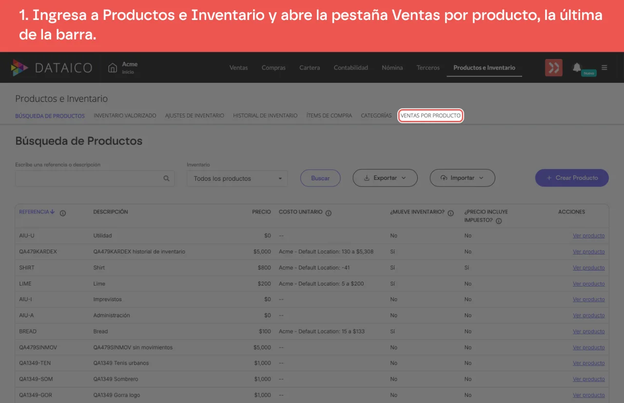The height and width of the screenshot is (403, 624).
Task: Expand the Importar dropdown
Action: click(462, 178)
